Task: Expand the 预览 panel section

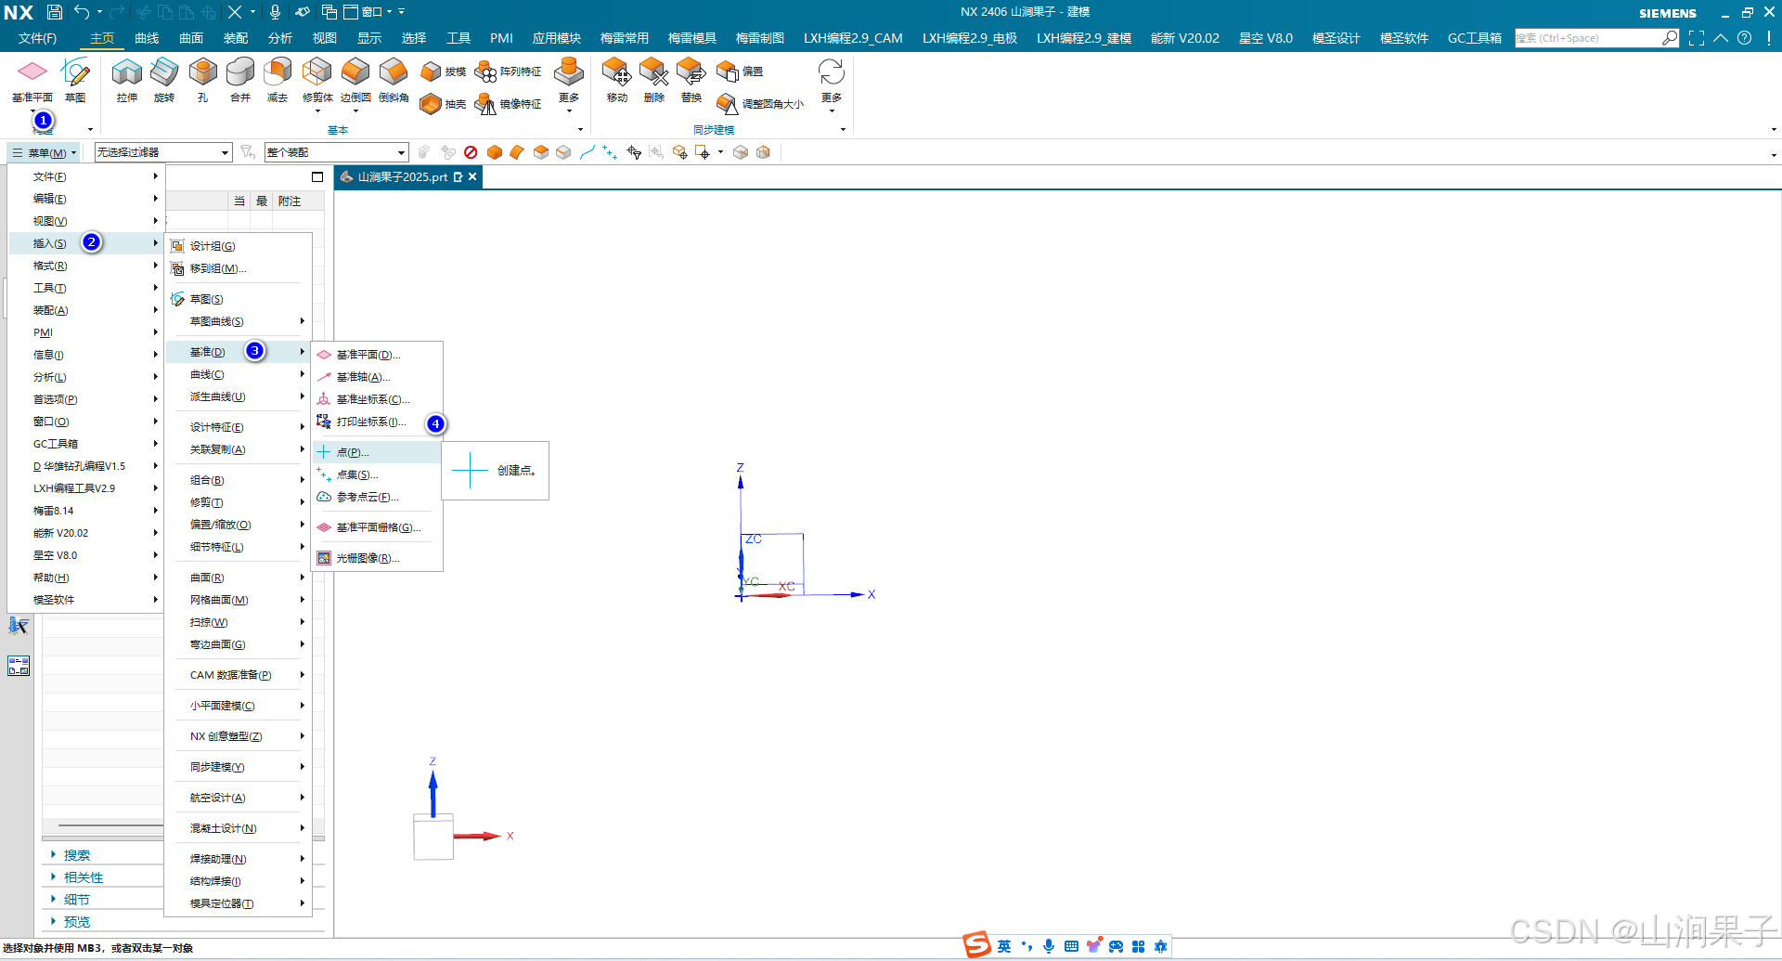Action: click(77, 922)
